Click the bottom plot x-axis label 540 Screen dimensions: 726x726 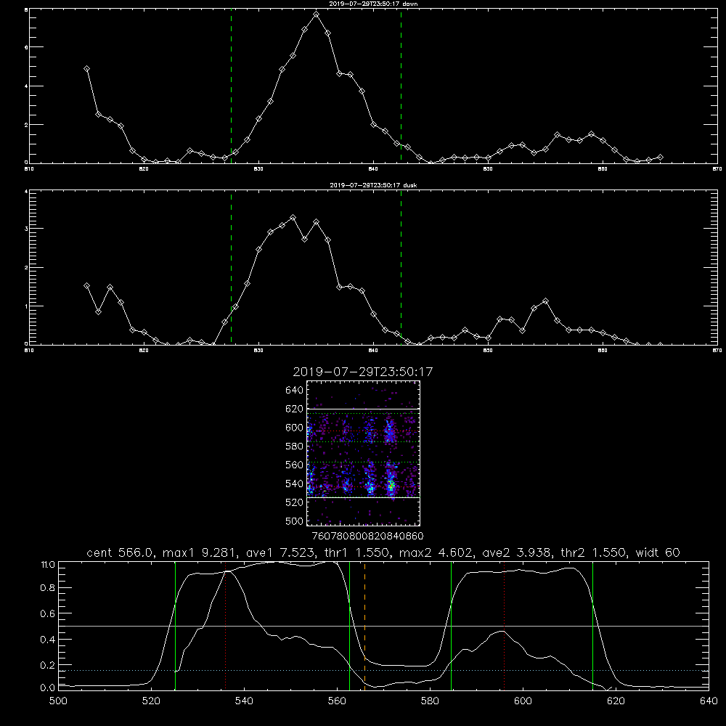[x=244, y=701]
